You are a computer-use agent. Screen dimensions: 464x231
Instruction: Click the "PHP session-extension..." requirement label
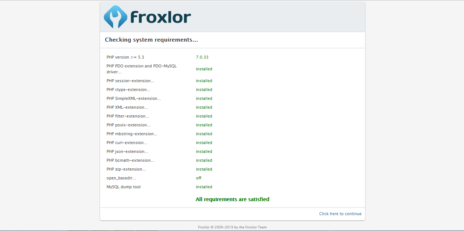click(x=130, y=81)
